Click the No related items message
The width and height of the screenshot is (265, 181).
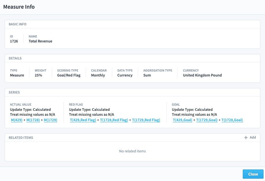(x=132, y=151)
